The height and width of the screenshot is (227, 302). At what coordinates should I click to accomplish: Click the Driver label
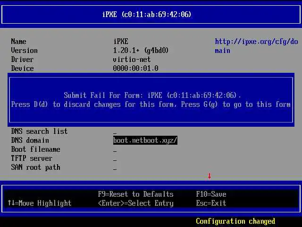click(22, 60)
